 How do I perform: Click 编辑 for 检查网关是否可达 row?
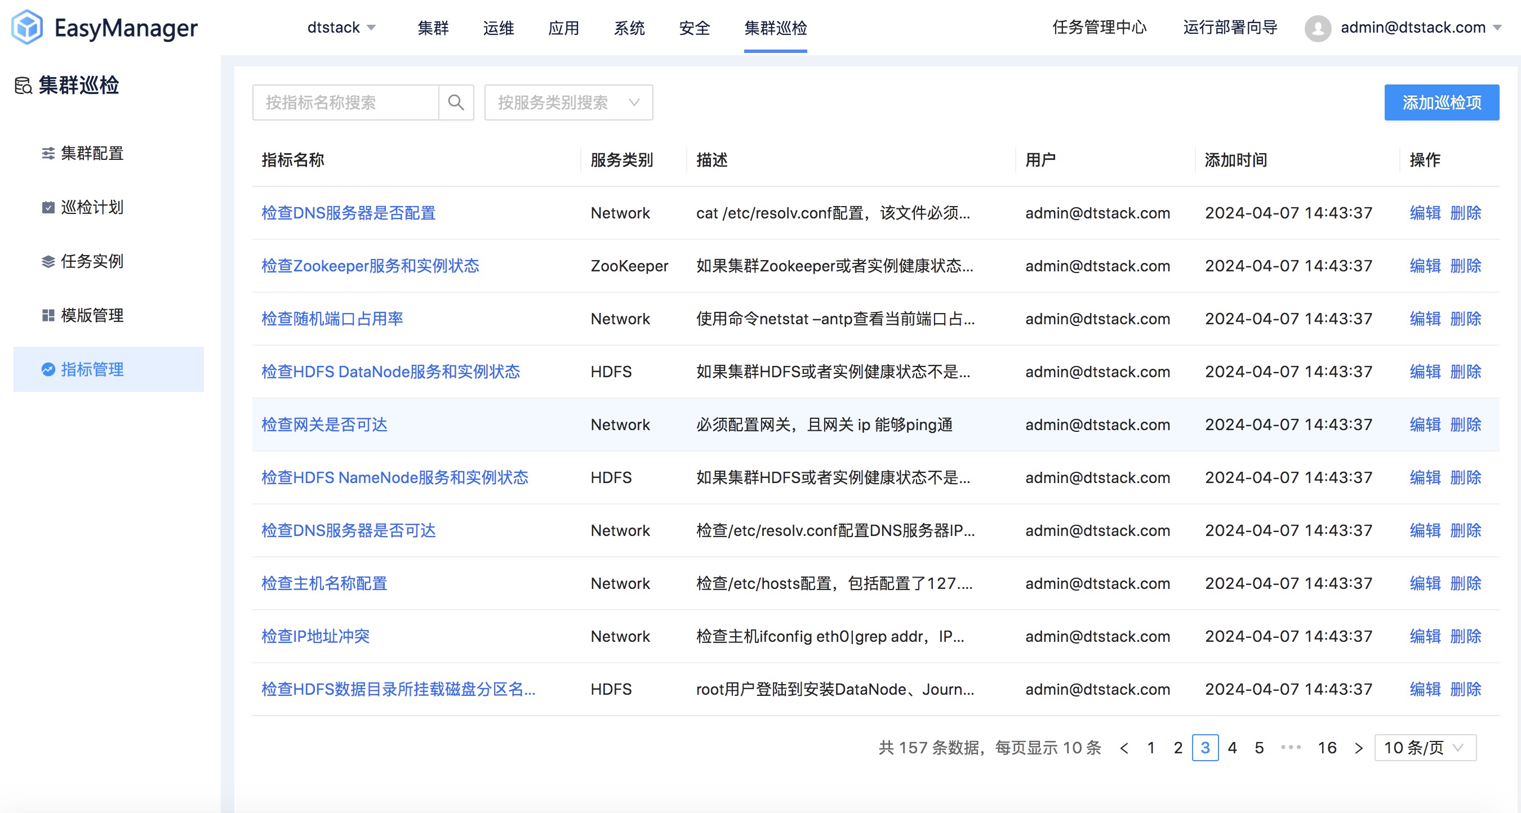click(1425, 425)
